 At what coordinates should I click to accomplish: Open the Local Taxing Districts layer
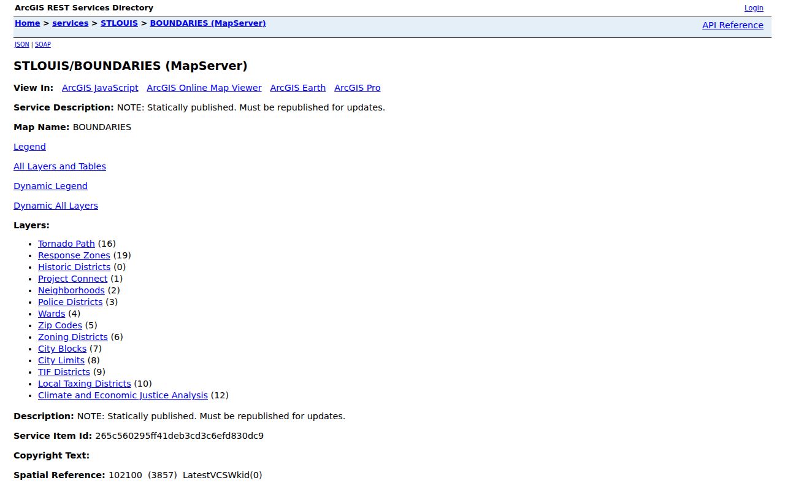click(x=85, y=384)
